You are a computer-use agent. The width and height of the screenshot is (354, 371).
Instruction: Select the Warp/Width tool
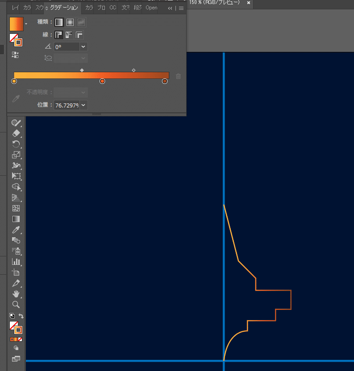[x=16, y=165]
